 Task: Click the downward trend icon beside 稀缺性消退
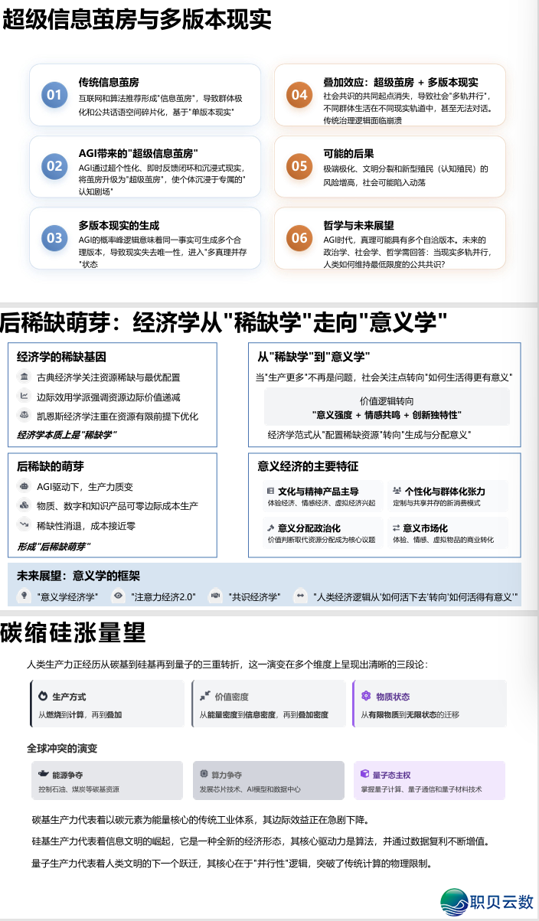click(24, 525)
